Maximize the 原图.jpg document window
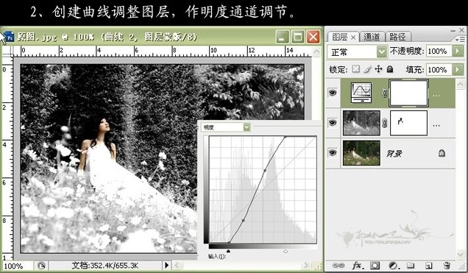Viewport: 468px width, 273px height. [x=297, y=37]
